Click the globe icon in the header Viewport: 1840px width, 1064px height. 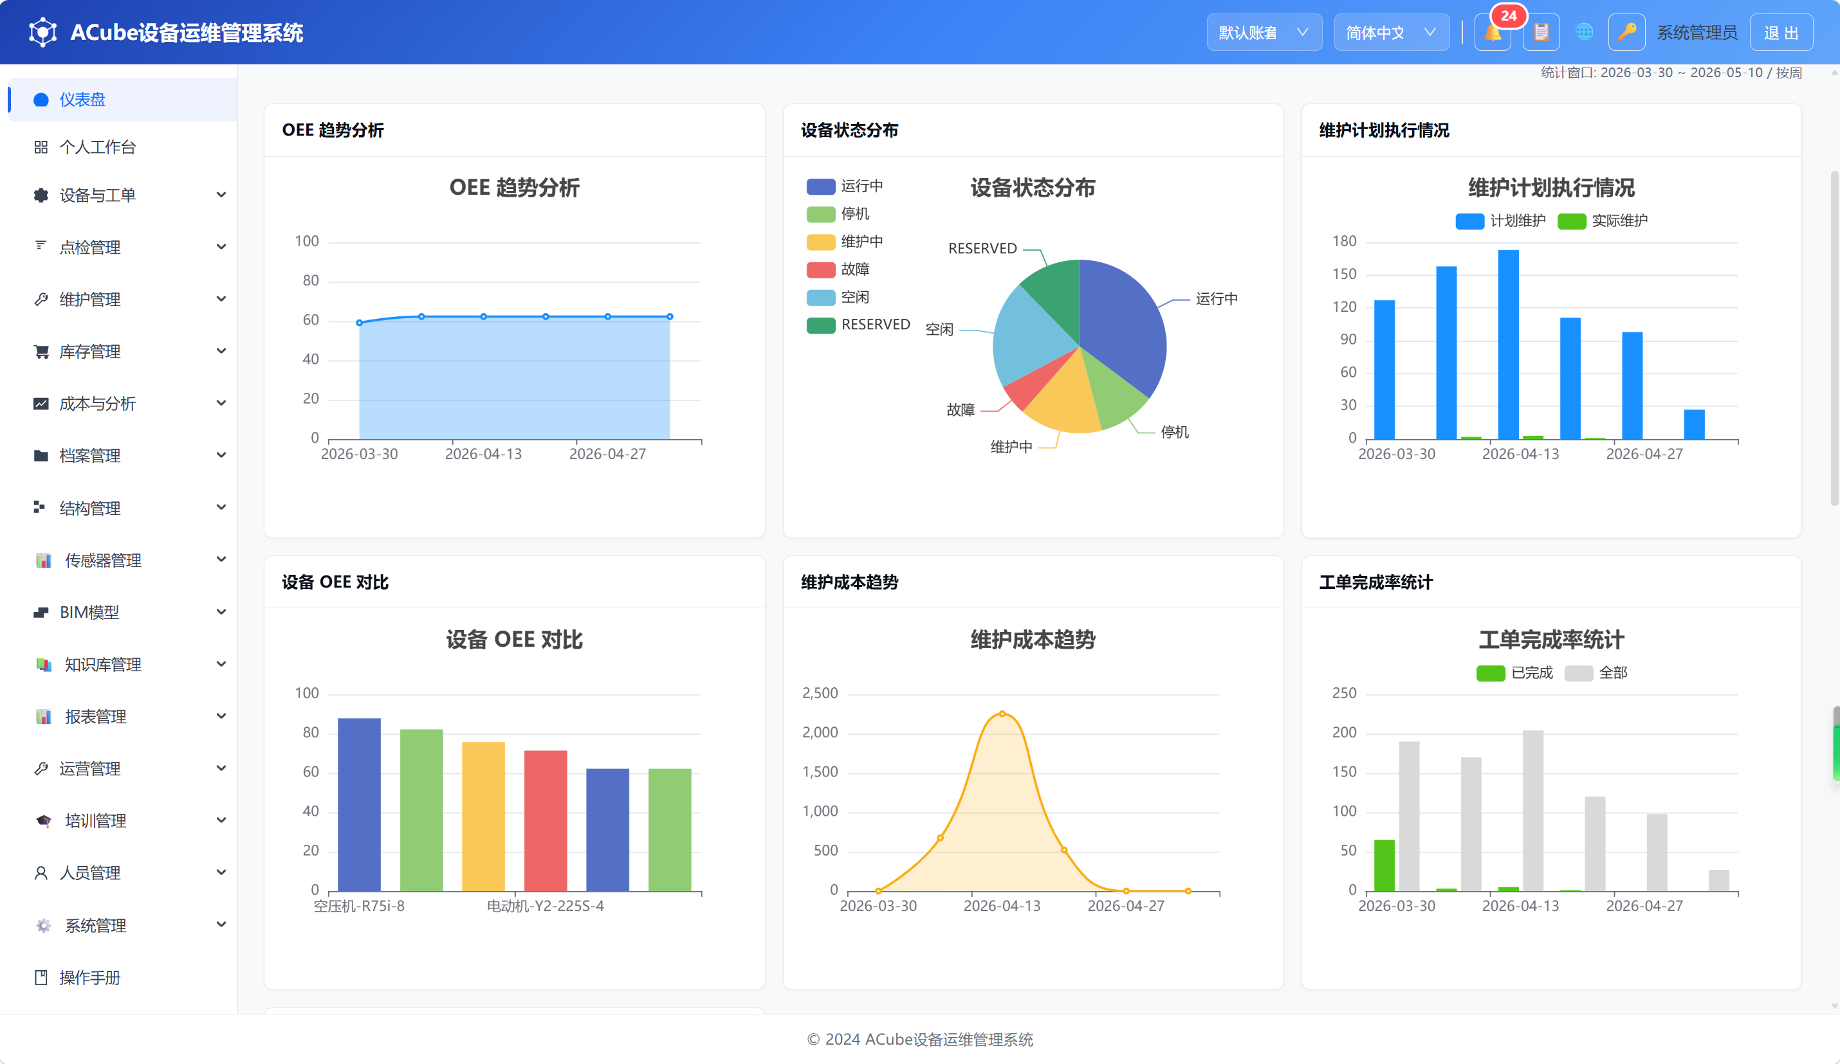[x=1584, y=32]
